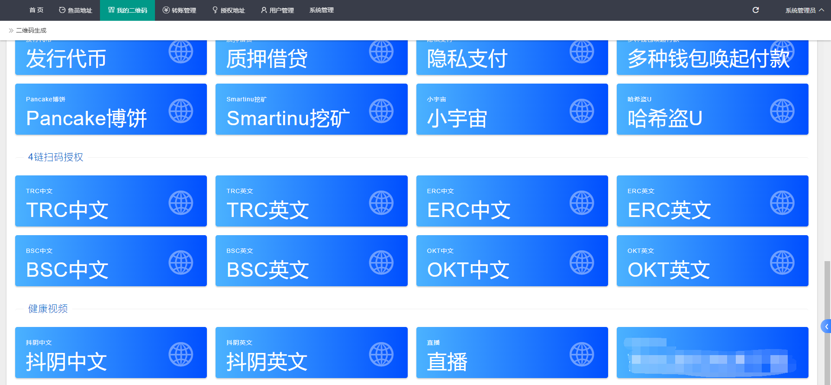
Task: Open the 系统管理员 account dropdown
Action: (804, 10)
